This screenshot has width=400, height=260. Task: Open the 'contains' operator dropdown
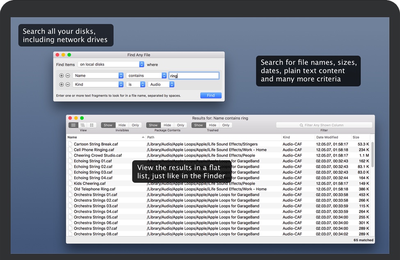[x=146, y=75]
